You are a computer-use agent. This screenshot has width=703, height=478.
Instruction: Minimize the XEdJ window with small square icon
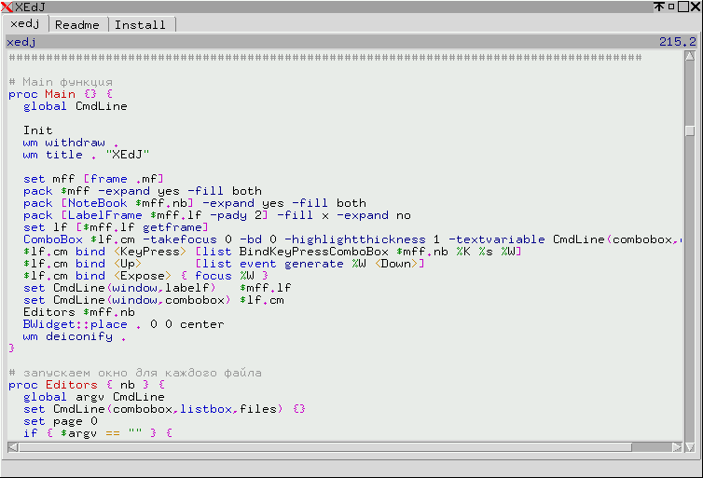[x=670, y=7]
